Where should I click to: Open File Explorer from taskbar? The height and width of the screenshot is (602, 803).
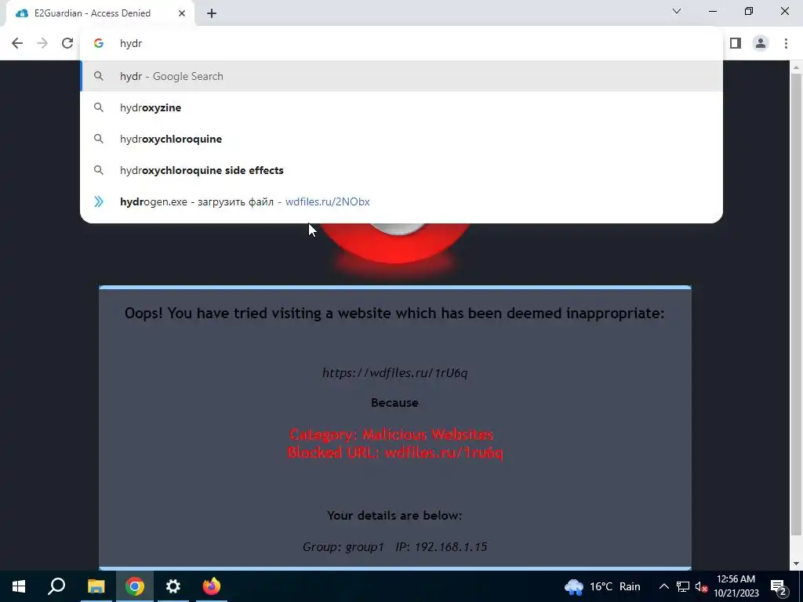tap(96, 586)
